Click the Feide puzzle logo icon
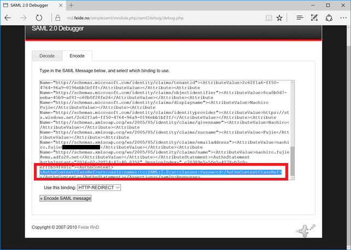This screenshot has width=351, height=250. coord(306,231)
